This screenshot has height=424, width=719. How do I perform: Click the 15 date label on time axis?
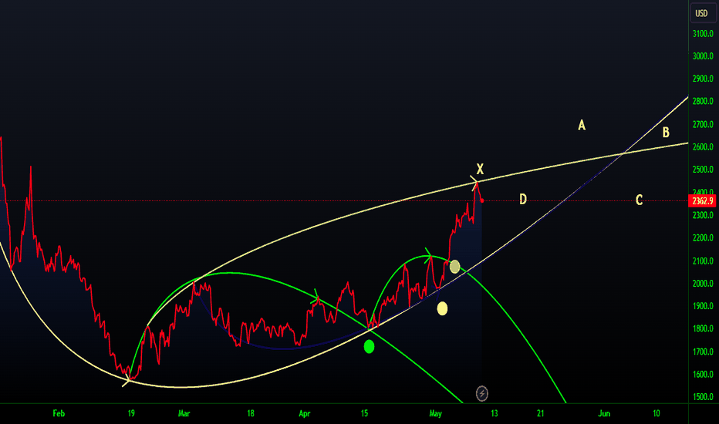pos(364,413)
